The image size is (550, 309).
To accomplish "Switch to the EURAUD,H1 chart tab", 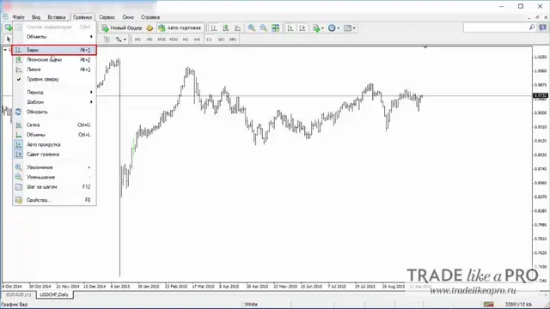I will tap(19, 295).
